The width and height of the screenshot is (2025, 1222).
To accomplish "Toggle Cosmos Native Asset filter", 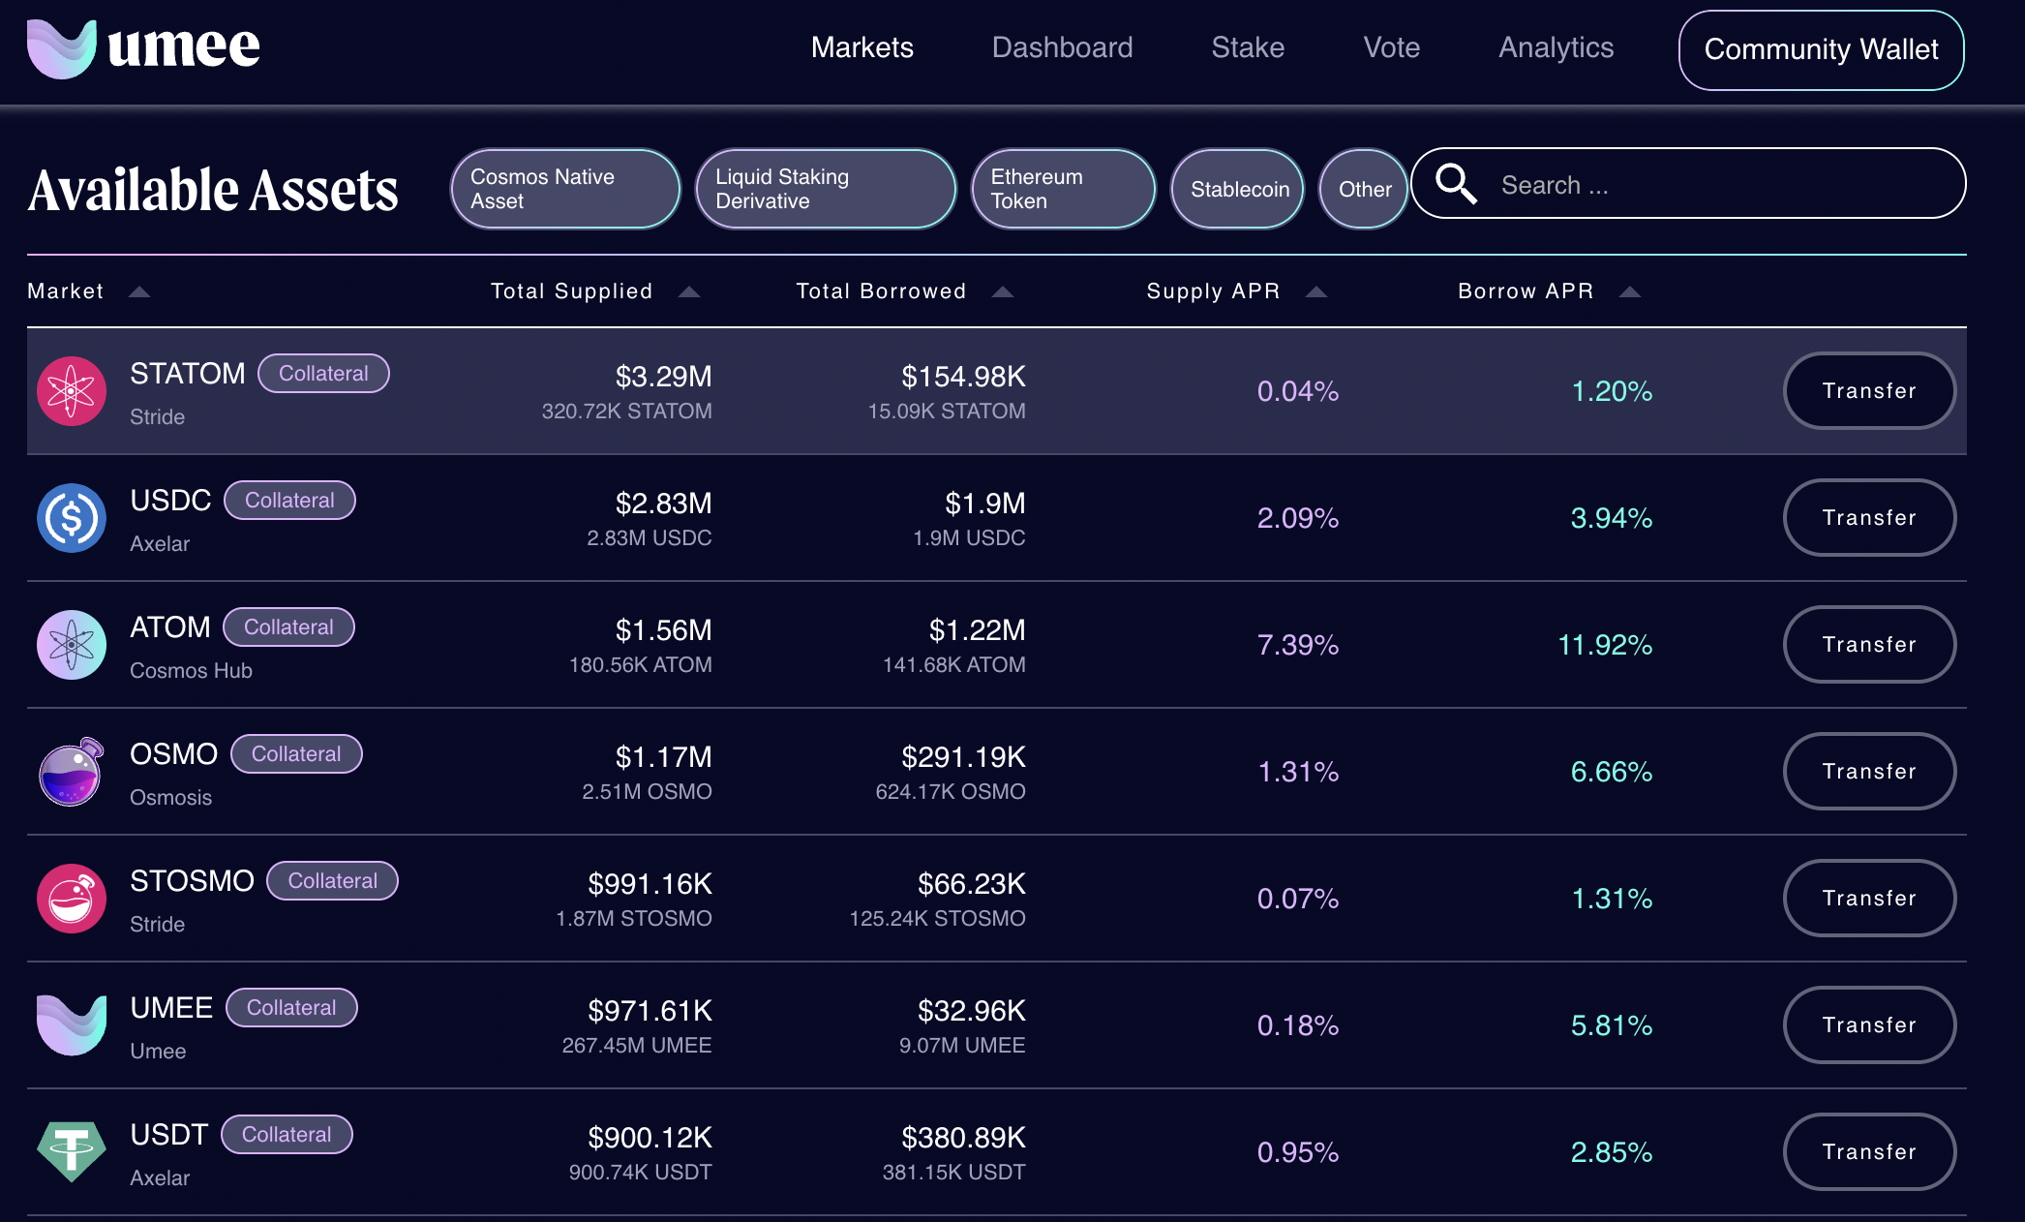I will [564, 189].
